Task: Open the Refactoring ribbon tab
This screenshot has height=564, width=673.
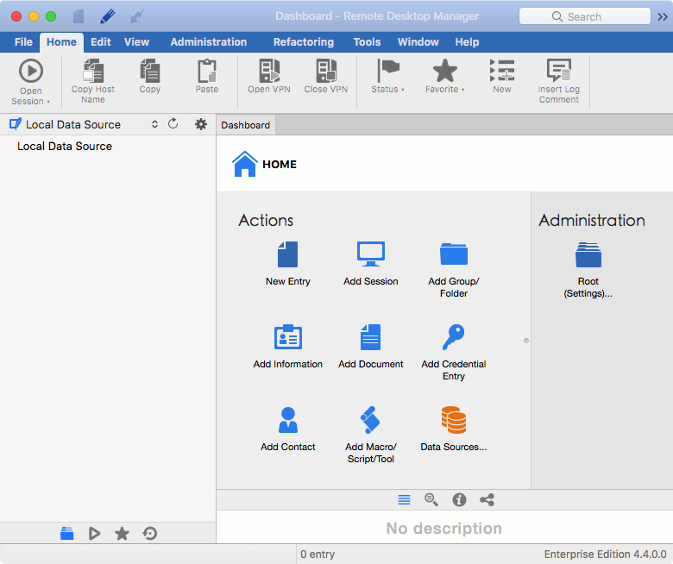Action: click(304, 42)
